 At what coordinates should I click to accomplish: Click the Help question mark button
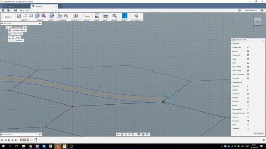pyautogui.click(x=262, y=10)
